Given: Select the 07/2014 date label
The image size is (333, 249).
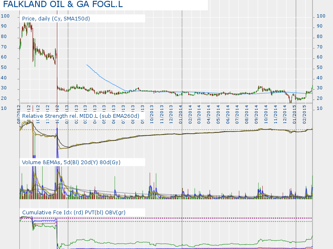Looking at the screenshot, I should (x=237, y=114).
